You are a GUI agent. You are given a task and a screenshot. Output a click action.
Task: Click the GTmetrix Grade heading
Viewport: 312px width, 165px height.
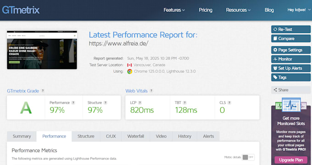[23, 91]
